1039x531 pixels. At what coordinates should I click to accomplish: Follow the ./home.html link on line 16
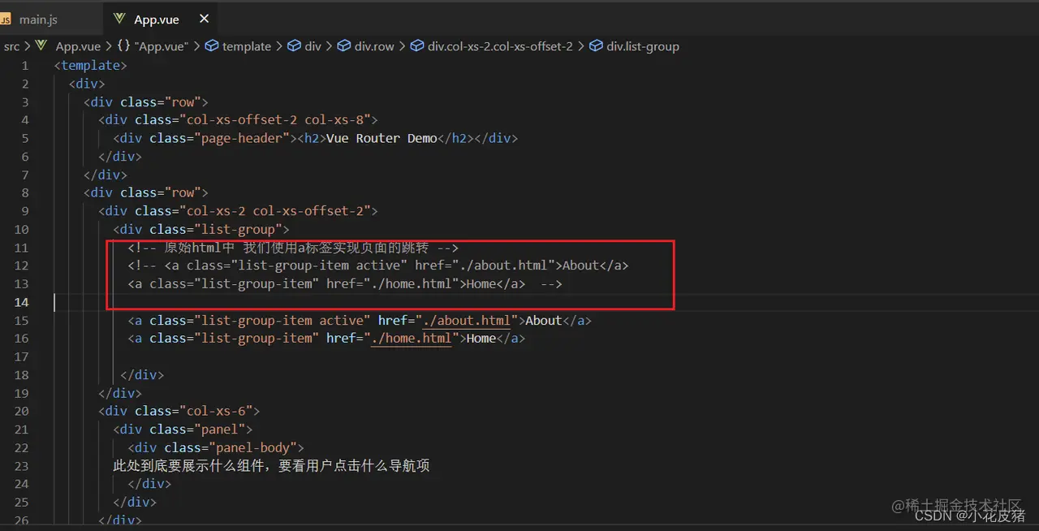click(412, 338)
